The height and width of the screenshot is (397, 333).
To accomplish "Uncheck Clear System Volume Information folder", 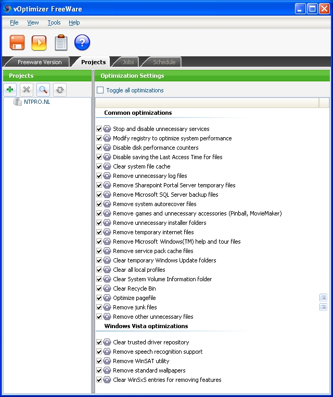I will [99, 279].
